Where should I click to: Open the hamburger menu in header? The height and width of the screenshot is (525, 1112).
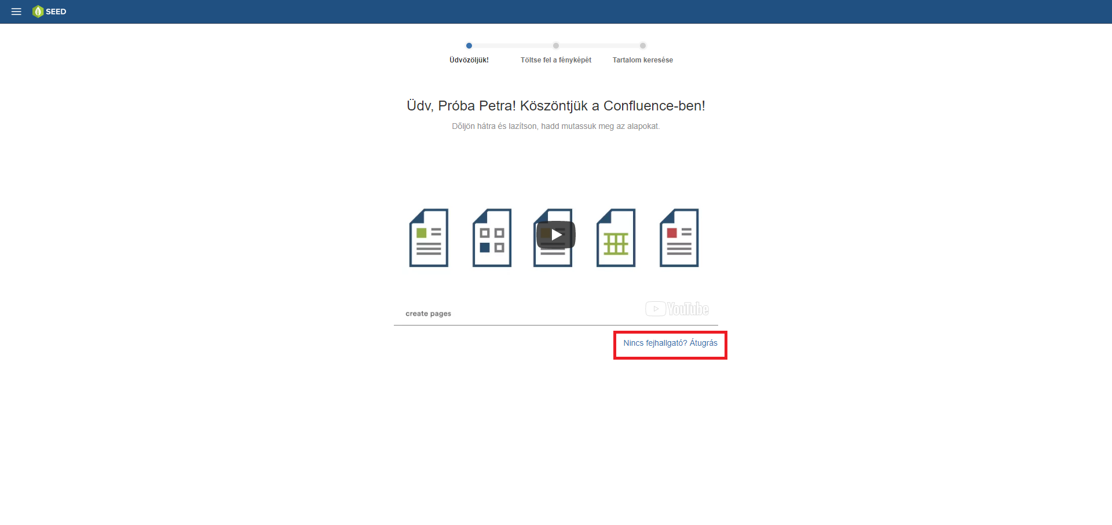pyautogui.click(x=16, y=12)
